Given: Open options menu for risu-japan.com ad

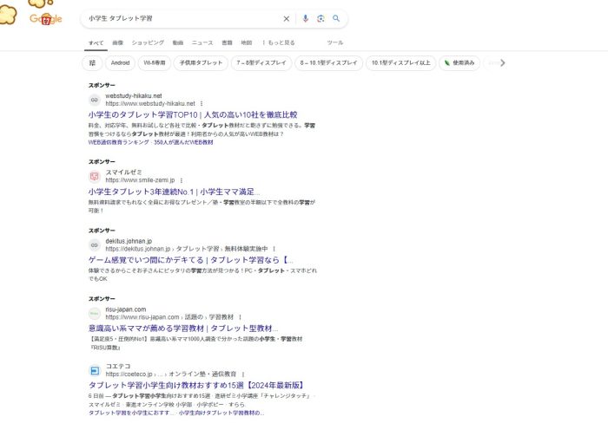Looking at the screenshot, I should click(240, 317).
